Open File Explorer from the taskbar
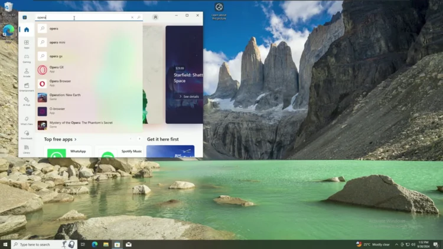 click(106, 244)
